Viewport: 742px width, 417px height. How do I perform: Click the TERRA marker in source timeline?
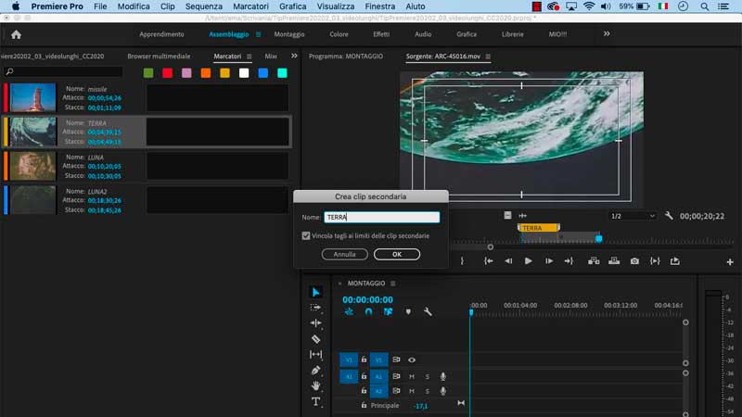(x=539, y=228)
